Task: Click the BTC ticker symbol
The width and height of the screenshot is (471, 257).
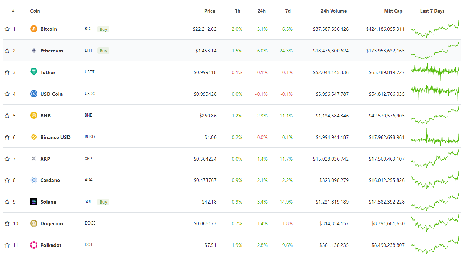Action: coord(88,29)
